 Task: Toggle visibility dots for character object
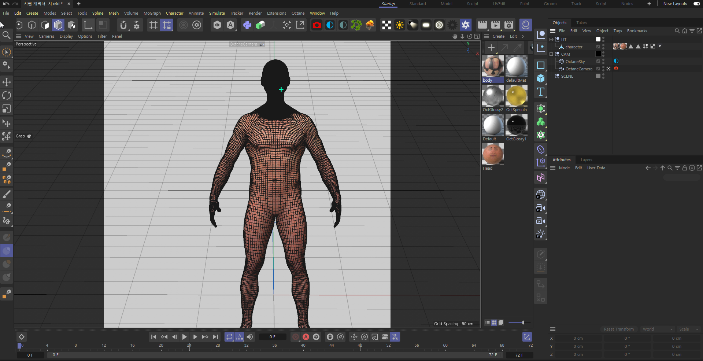[x=603, y=47]
